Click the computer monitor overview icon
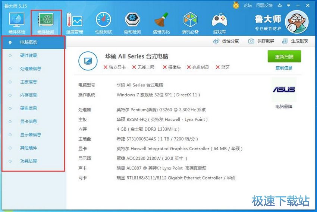317x212 pixels. coord(88,61)
